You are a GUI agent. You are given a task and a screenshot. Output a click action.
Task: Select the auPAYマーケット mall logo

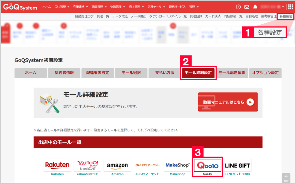[147, 165]
